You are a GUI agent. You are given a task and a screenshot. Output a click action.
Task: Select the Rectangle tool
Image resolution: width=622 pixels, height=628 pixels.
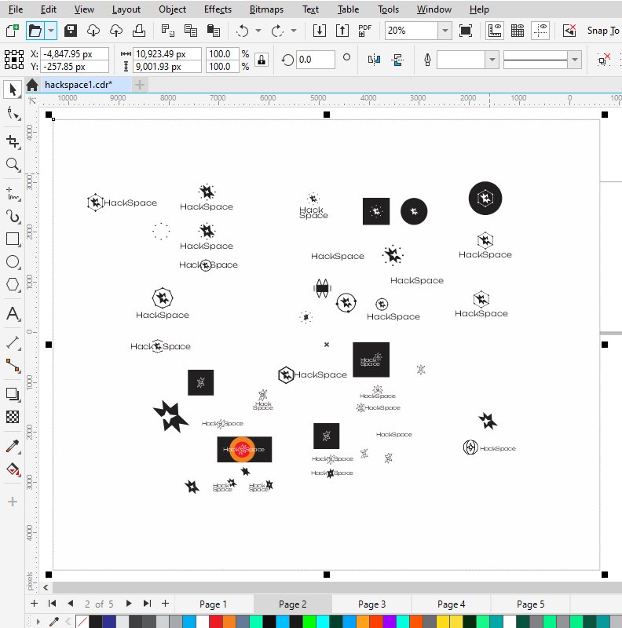[13, 239]
